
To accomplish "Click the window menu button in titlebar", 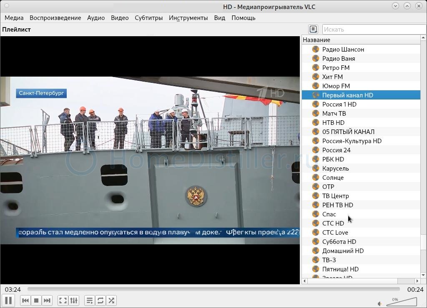I will click(6, 6).
